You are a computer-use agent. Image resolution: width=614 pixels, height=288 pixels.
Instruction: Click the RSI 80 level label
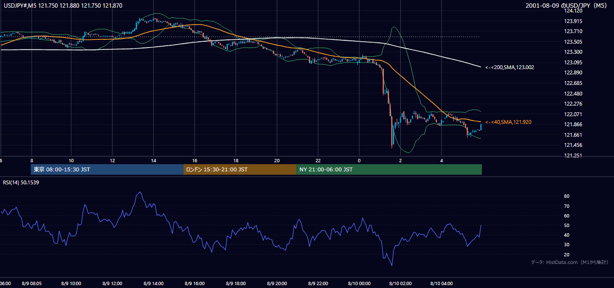566,196
